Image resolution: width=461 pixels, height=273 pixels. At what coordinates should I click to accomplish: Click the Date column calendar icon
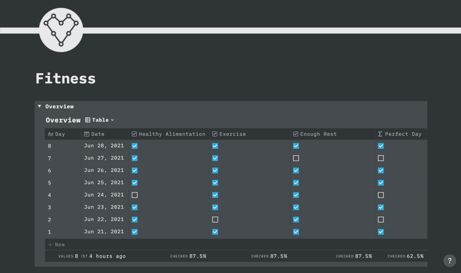(x=86, y=134)
